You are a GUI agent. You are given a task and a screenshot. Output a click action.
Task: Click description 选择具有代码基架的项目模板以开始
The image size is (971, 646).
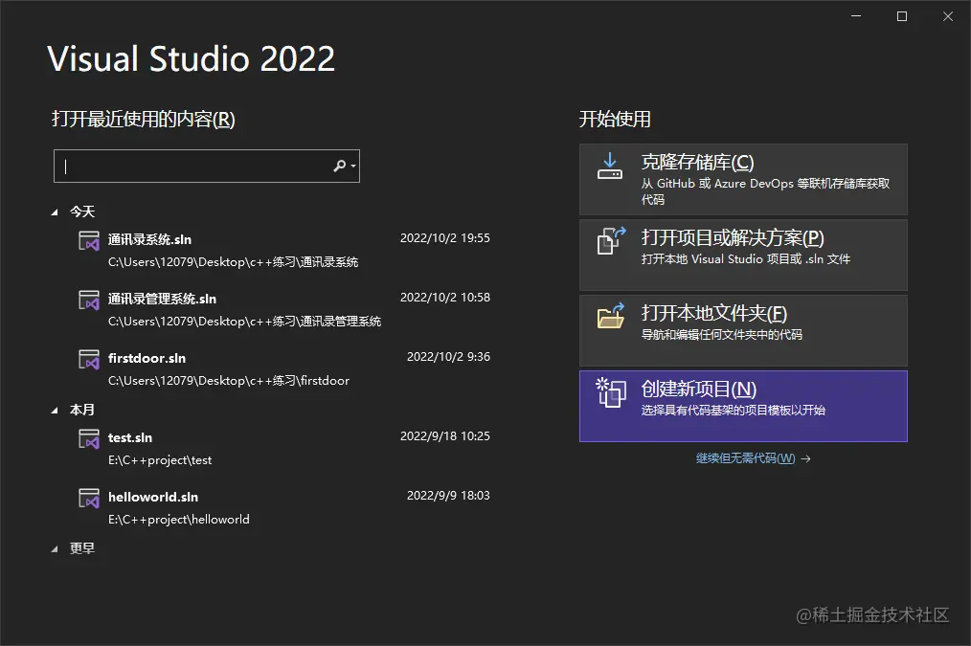pos(734,411)
